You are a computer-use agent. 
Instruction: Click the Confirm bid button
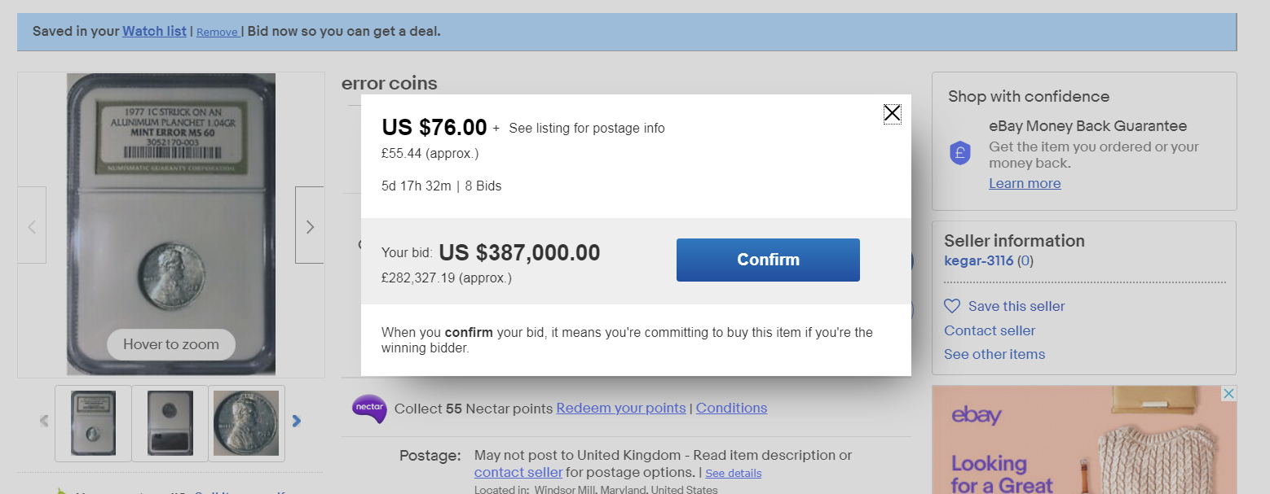768,260
